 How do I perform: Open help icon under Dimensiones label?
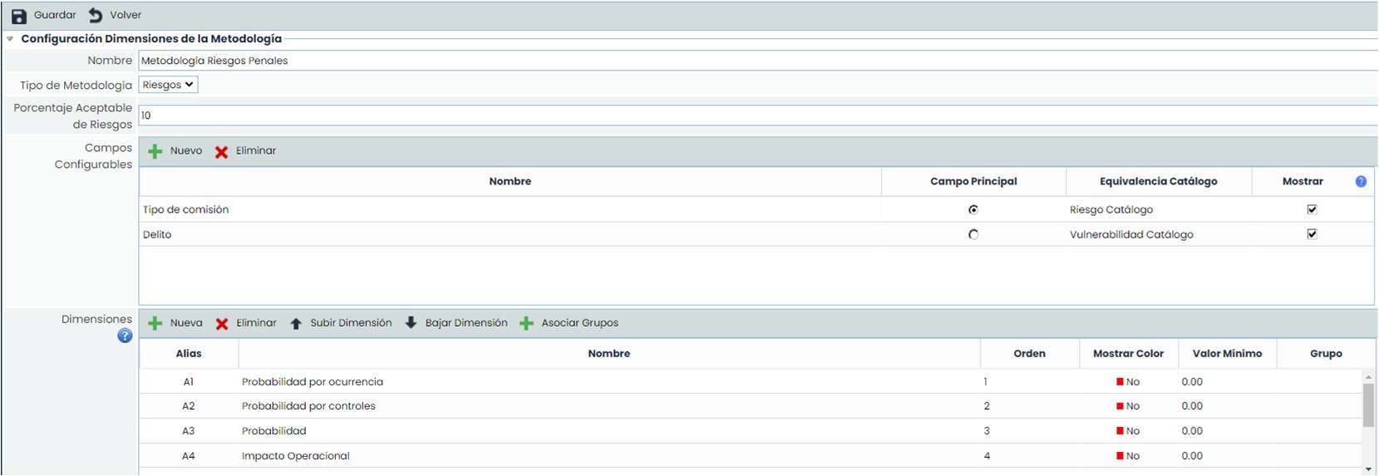point(125,336)
